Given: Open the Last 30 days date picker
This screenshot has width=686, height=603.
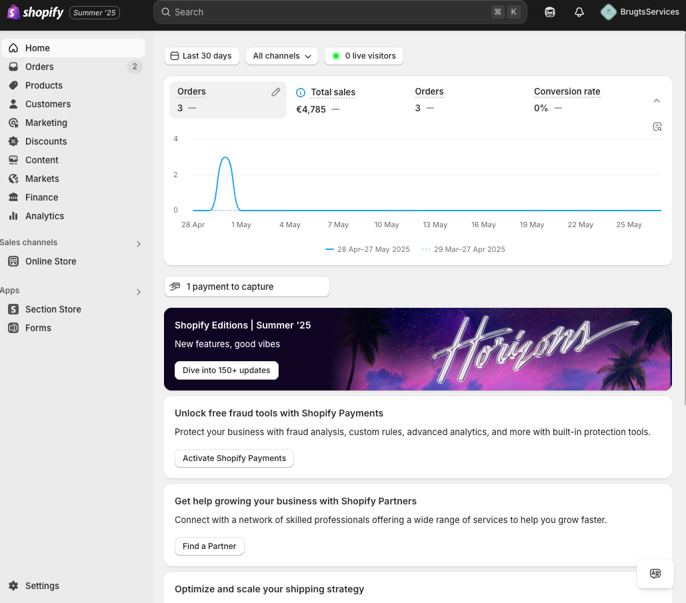Looking at the screenshot, I should click(x=201, y=56).
